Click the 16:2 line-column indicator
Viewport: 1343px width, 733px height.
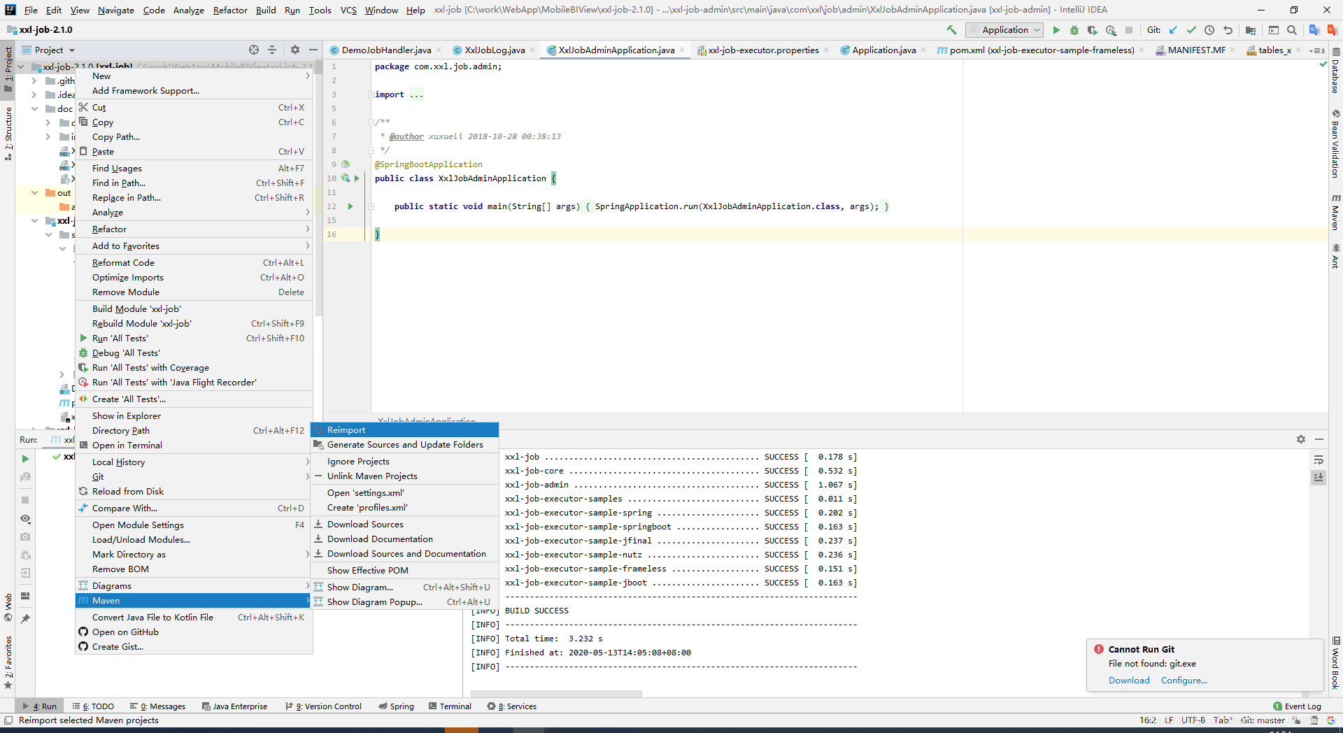pos(1147,720)
